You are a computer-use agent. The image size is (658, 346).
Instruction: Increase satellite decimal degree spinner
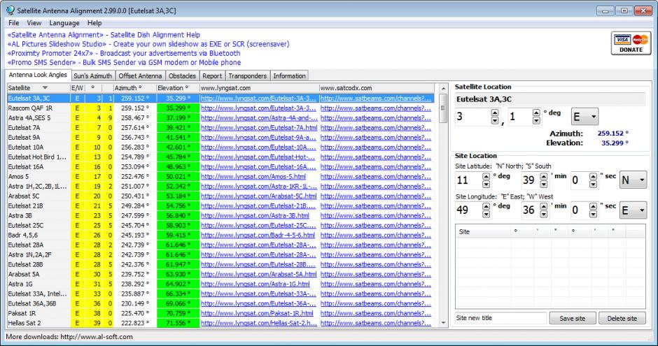(536, 113)
